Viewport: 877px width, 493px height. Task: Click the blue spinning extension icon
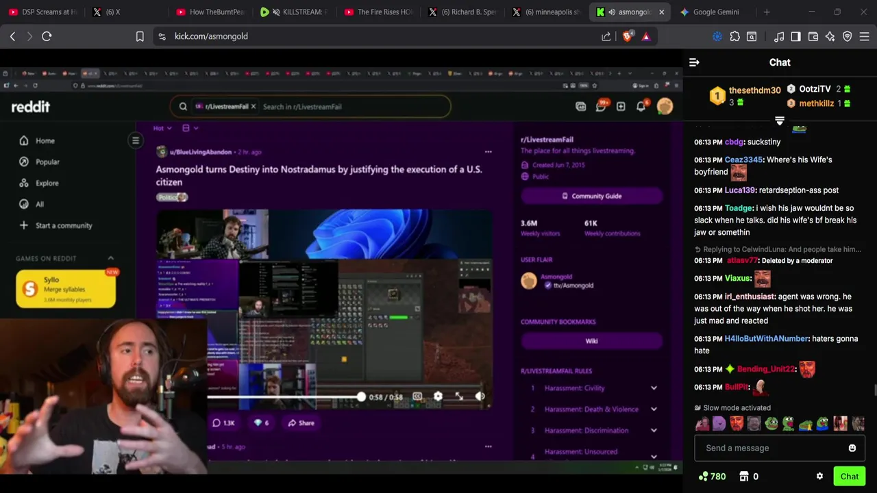pos(717,36)
